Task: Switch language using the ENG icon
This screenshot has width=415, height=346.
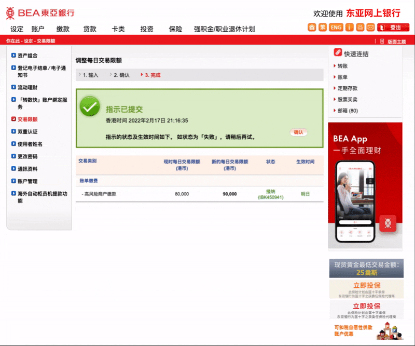Action: pos(336,28)
